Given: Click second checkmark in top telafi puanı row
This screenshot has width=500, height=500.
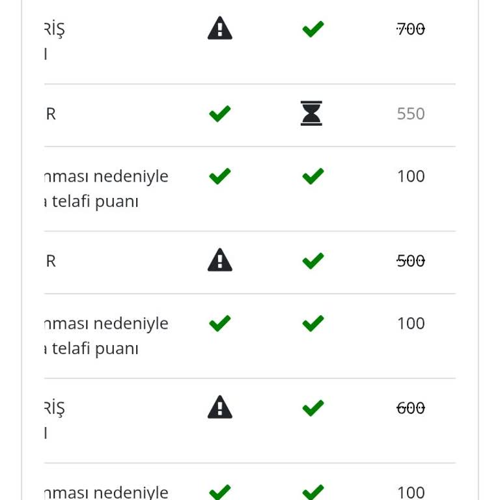Looking at the screenshot, I should (x=312, y=176).
